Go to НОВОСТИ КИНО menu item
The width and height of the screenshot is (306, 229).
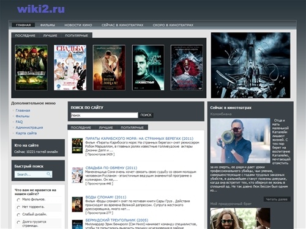tap(78, 25)
